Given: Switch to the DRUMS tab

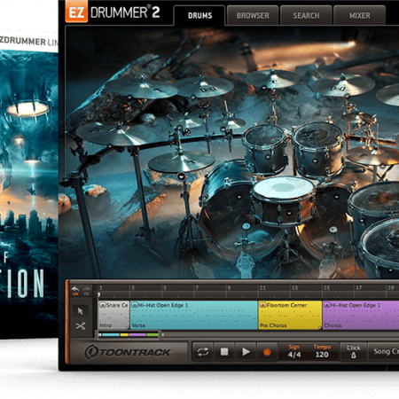Looking at the screenshot, I should [199, 15].
